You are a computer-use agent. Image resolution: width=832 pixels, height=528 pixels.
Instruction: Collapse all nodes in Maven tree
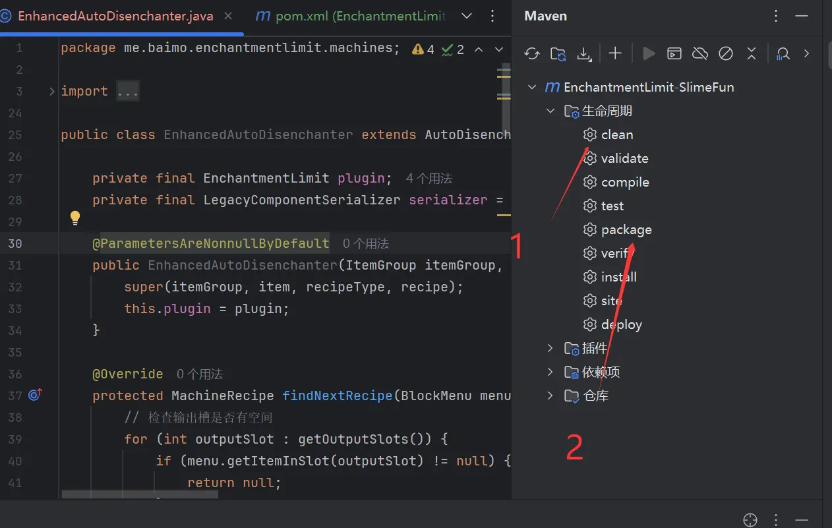pyautogui.click(x=752, y=54)
